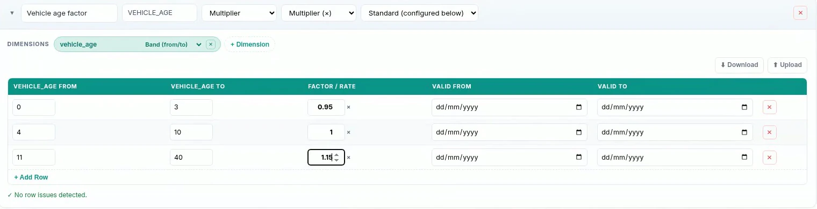Screen dimensions: 817x209
Task: Edit the factor field with value 1
Action: coord(326,132)
